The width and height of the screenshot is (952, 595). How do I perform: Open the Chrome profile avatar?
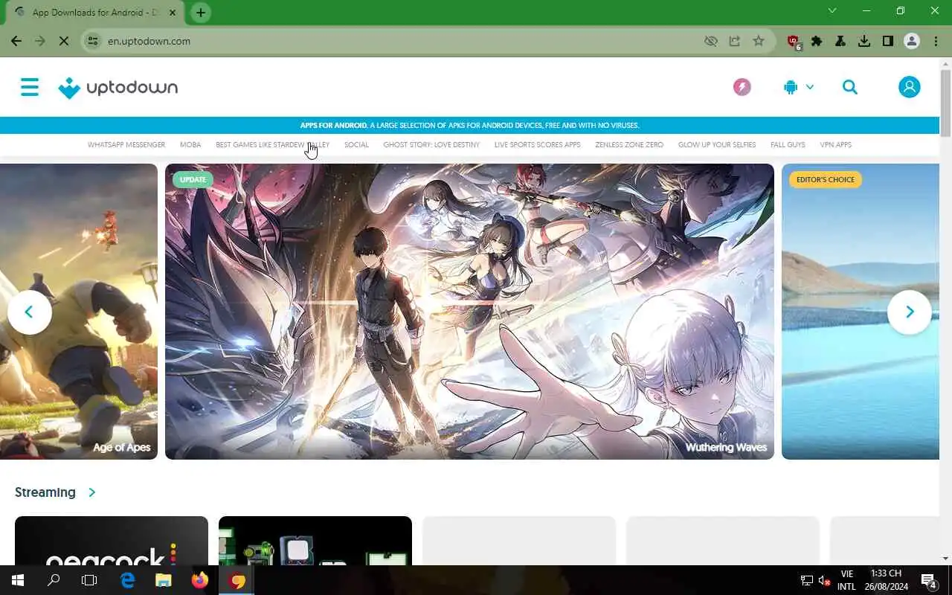[x=912, y=41]
